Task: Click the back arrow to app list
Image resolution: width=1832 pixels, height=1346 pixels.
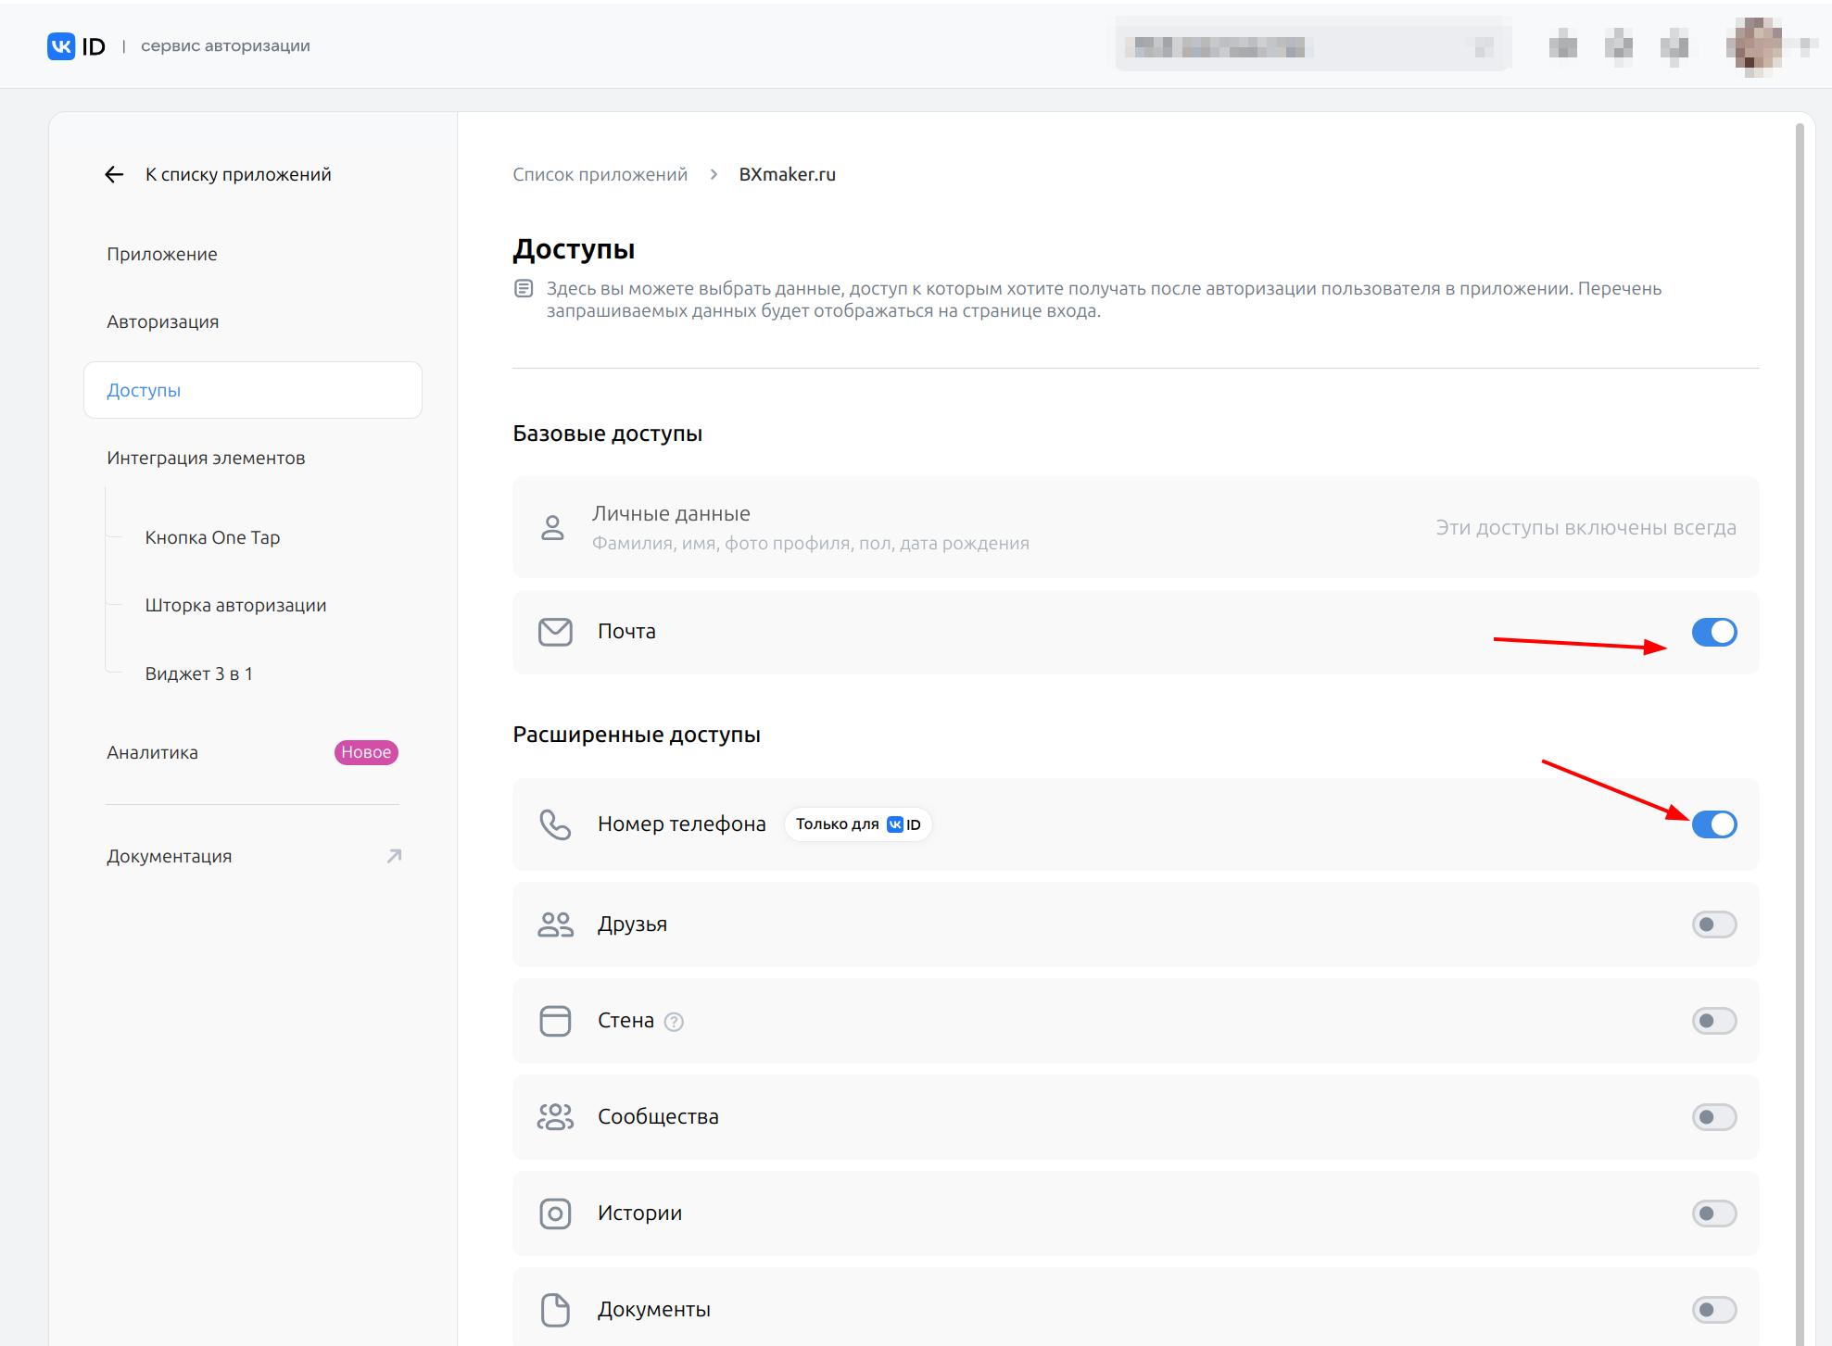Action: click(x=114, y=175)
